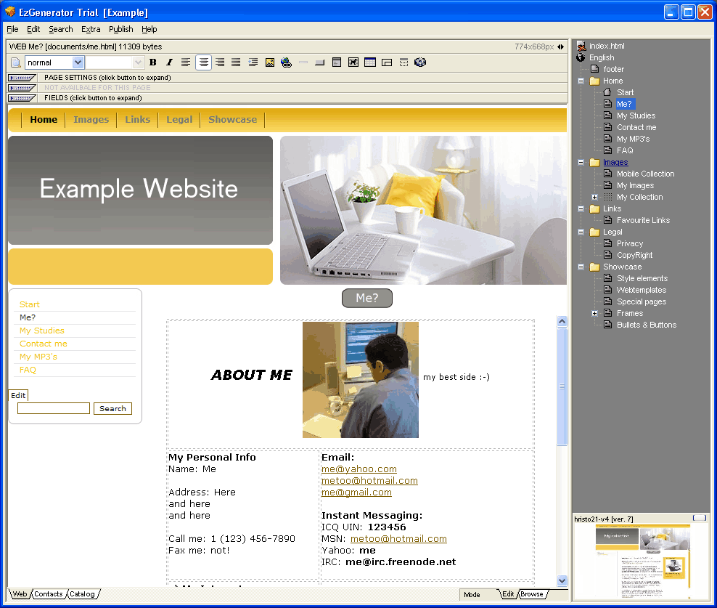Switch to Browse mode
Image resolution: width=717 pixels, height=608 pixels.
(x=532, y=594)
